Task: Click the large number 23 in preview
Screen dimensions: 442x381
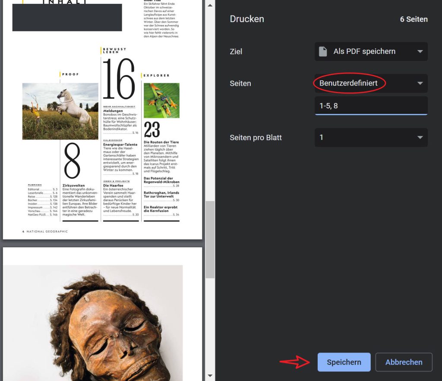Action: click(152, 129)
